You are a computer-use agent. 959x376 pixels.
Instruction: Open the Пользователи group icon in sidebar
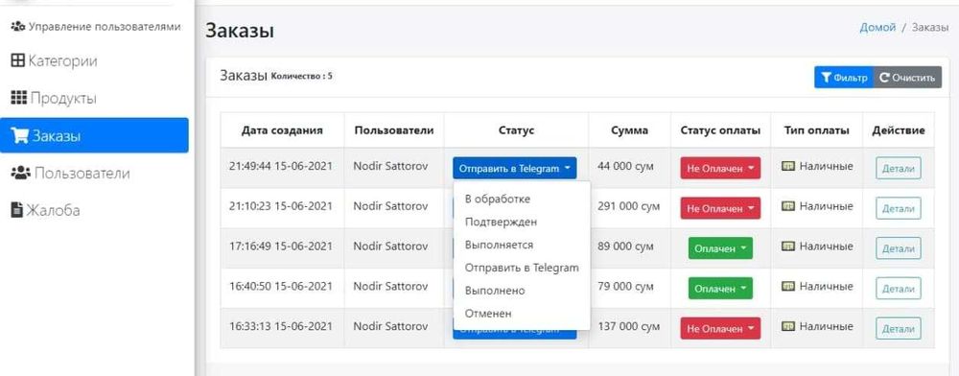click(x=21, y=173)
